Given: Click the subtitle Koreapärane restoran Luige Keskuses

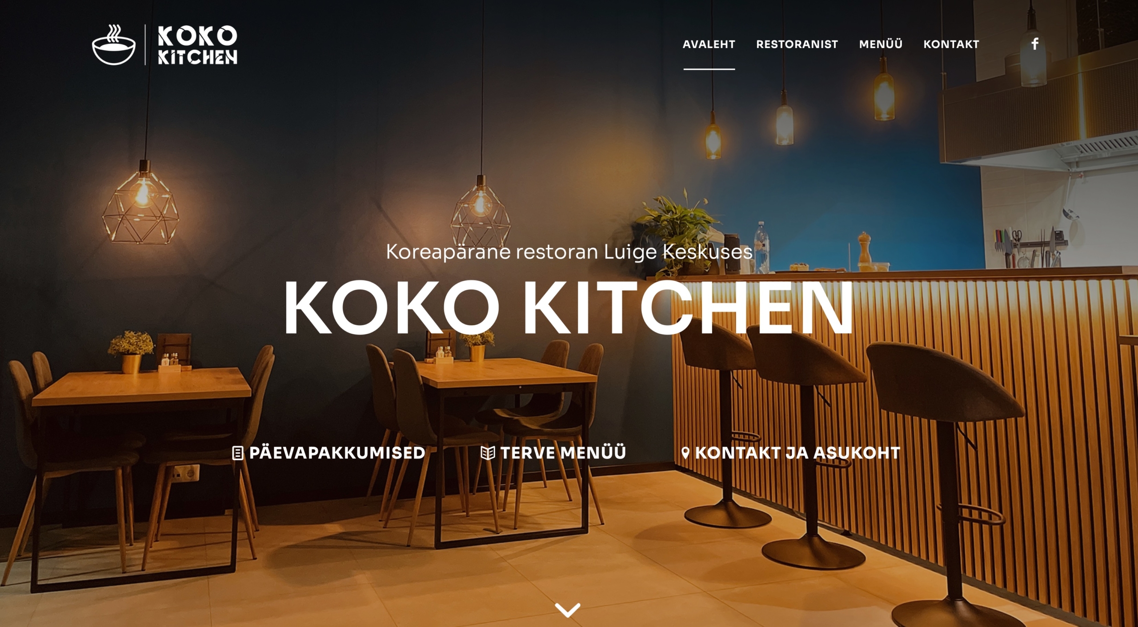Looking at the screenshot, I should click(x=569, y=252).
